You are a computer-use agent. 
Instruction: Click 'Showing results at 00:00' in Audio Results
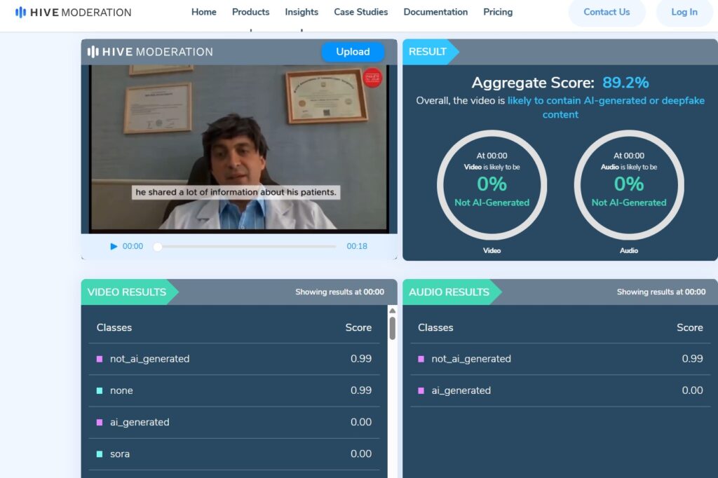click(x=661, y=292)
